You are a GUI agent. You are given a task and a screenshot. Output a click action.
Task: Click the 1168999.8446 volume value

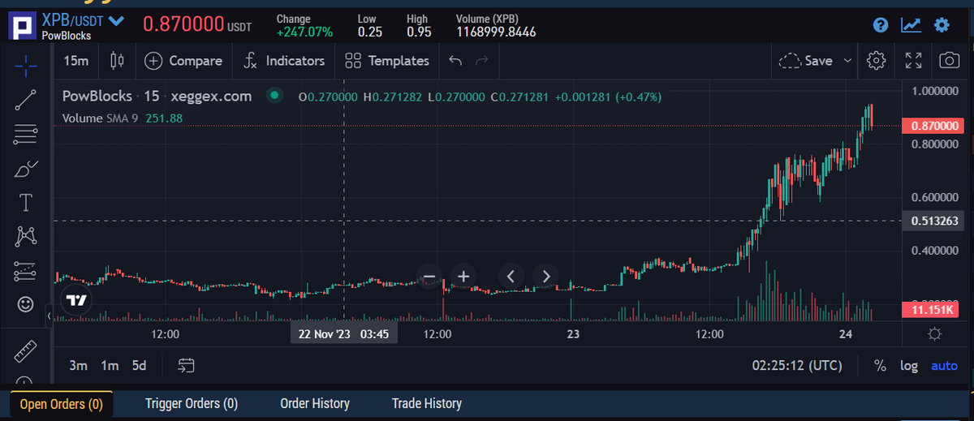[x=496, y=32]
